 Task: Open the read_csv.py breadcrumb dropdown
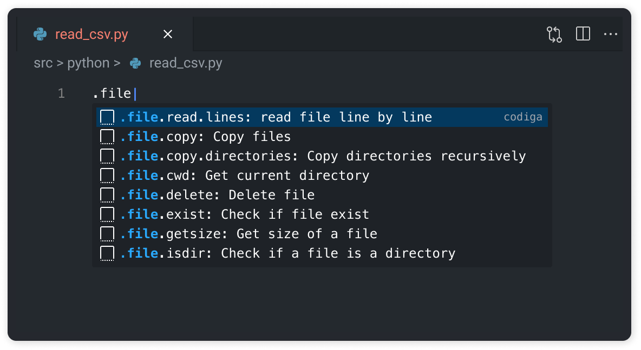click(187, 63)
